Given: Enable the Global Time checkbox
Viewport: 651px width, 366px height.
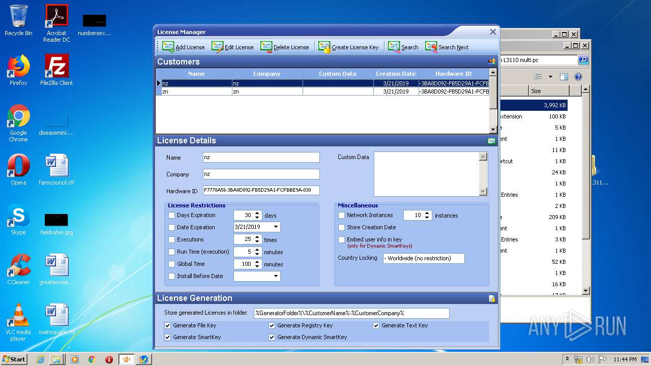Looking at the screenshot, I should click(x=171, y=264).
